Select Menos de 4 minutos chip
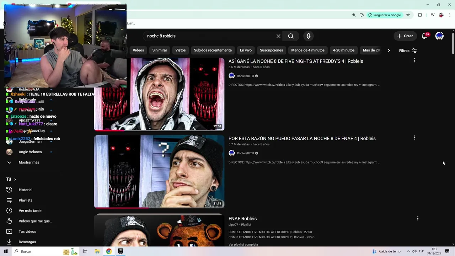 [x=308, y=50]
